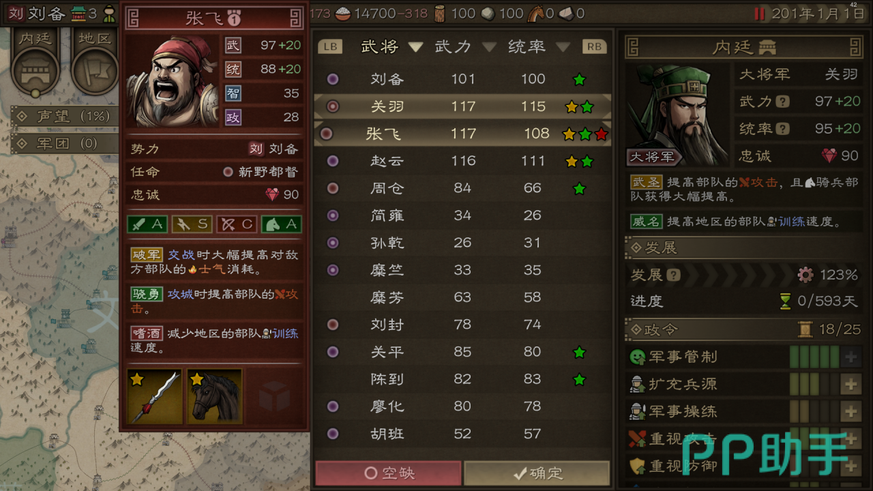
Task: Select the radio dot beside 赵云
Action: 333,161
